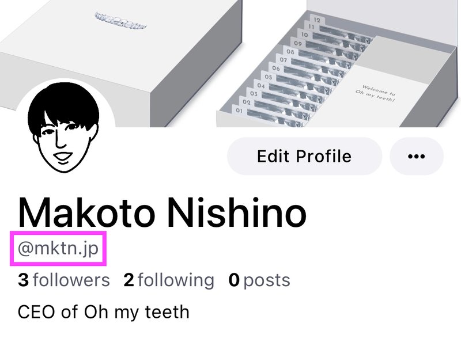
Task: Click tray tab labeled 01 in banner
Action: pos(239,111)
